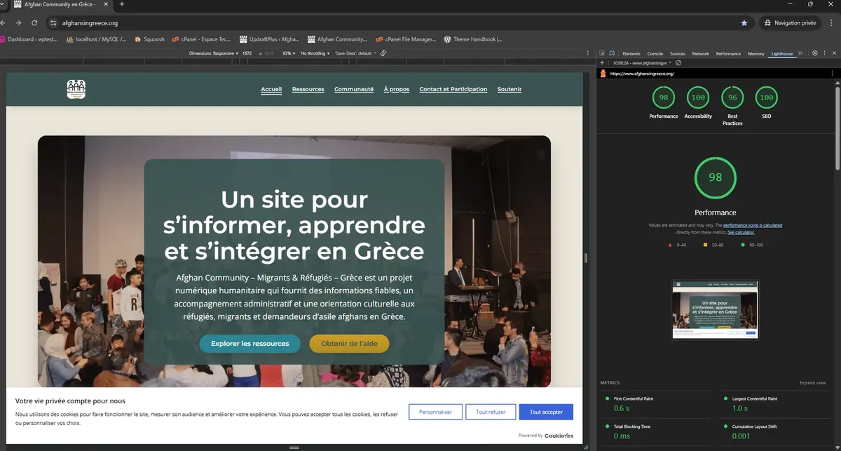Open the tab search dropdown arrow
Image resolution: width=841 pixels, height=451 pixels.
point(3,4)
